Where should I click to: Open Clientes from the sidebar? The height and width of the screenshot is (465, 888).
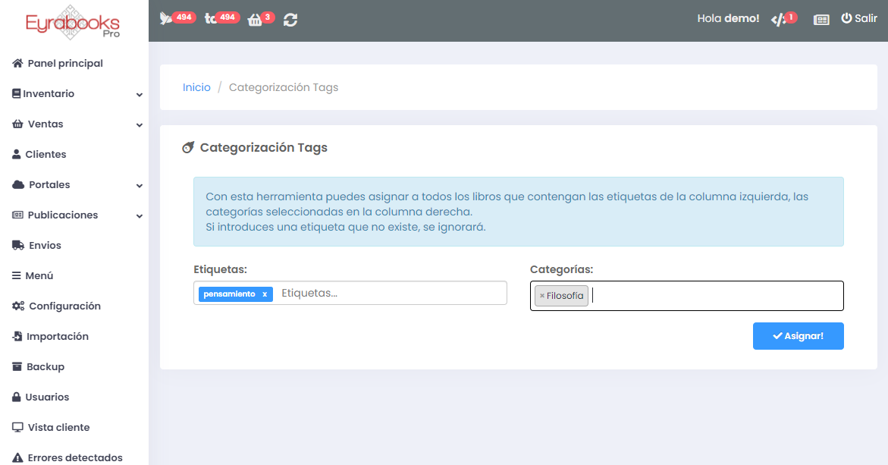click(45, 155)
